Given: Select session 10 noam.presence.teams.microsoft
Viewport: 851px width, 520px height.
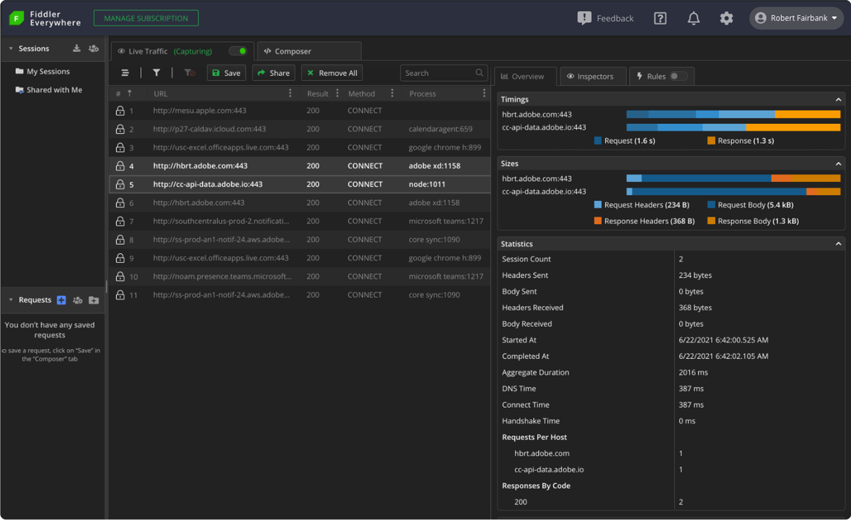Looking at the screenshot, I should pos(300,276).
